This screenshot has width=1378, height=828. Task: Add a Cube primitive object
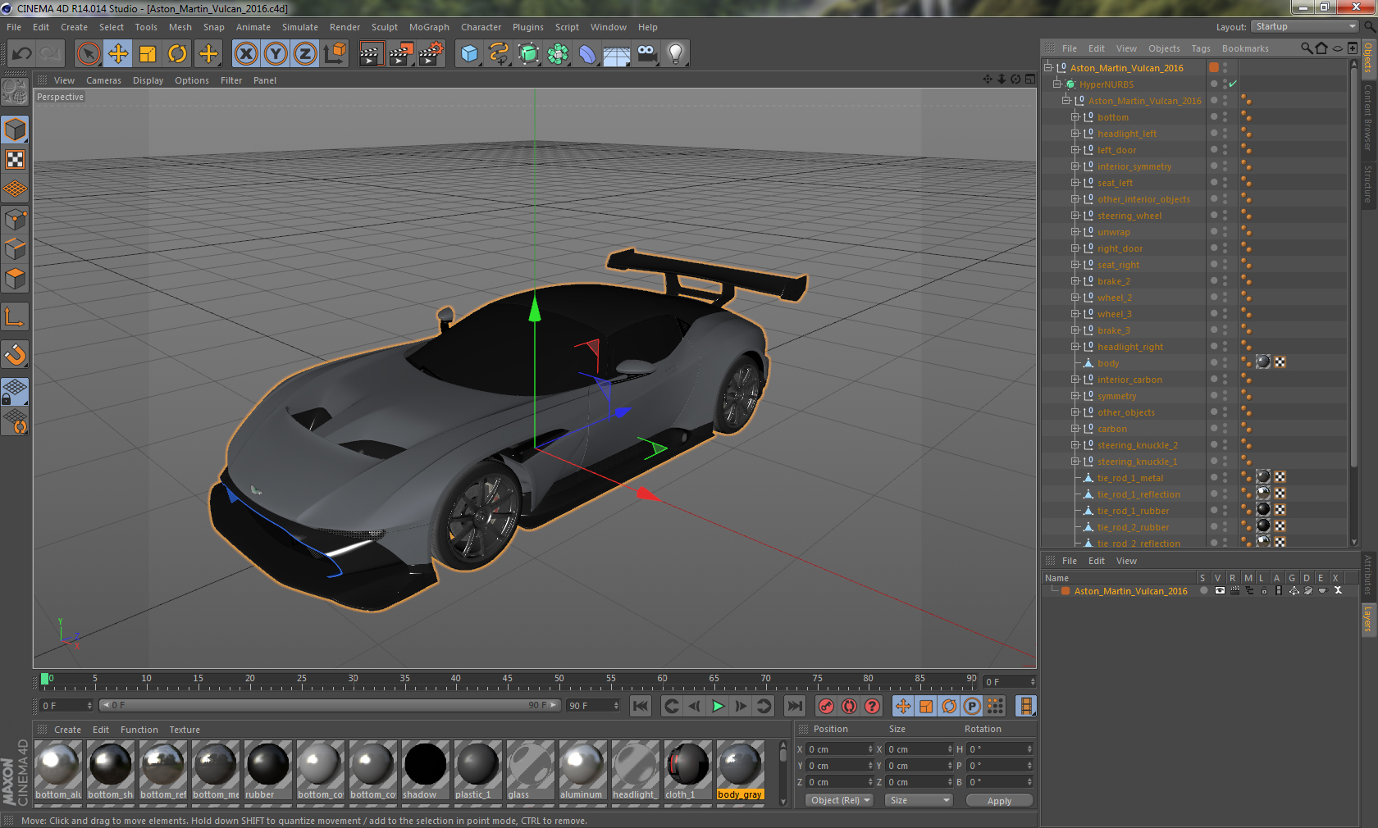469,54
